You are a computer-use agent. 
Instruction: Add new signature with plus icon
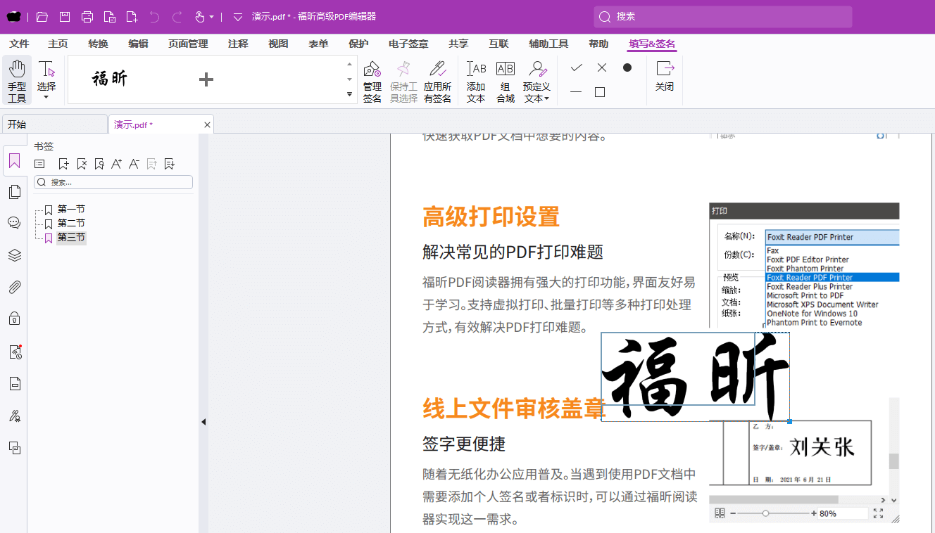coord(206,79)
